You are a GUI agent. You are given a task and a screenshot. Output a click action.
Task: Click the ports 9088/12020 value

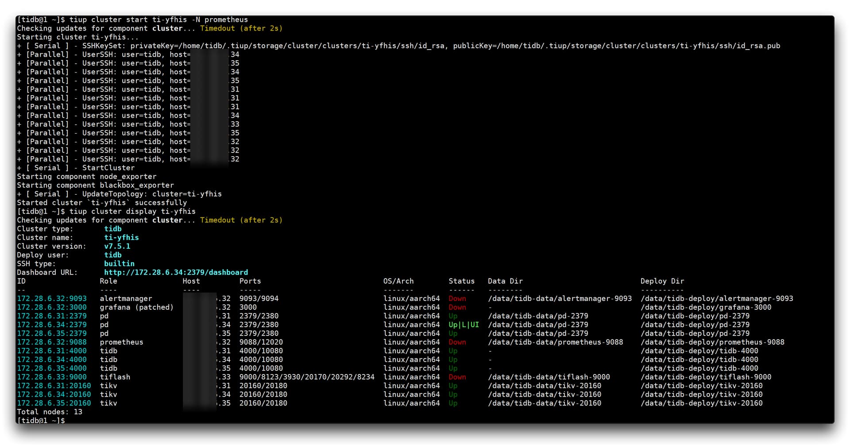coord(261,342)
